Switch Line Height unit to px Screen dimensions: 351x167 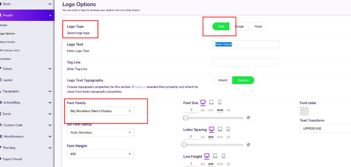(203, 164)
